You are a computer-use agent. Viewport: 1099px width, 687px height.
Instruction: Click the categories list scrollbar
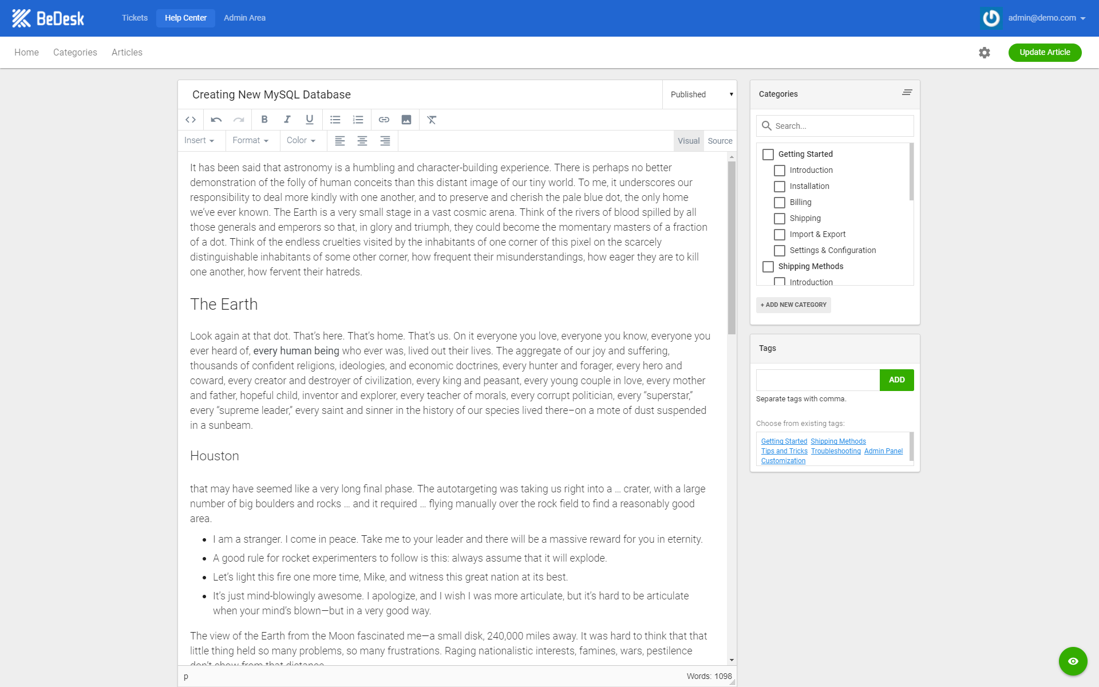(911, 172)
